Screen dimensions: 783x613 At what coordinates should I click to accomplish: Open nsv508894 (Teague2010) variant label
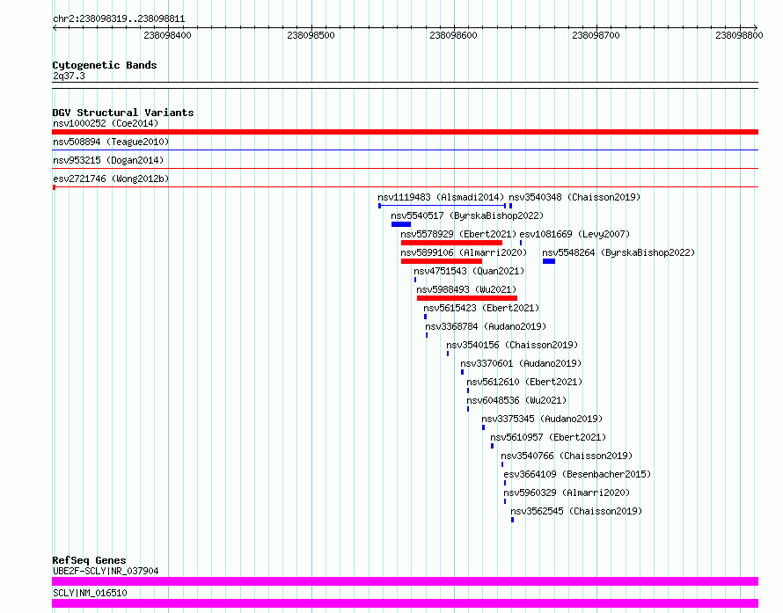[x=111, y=142]
